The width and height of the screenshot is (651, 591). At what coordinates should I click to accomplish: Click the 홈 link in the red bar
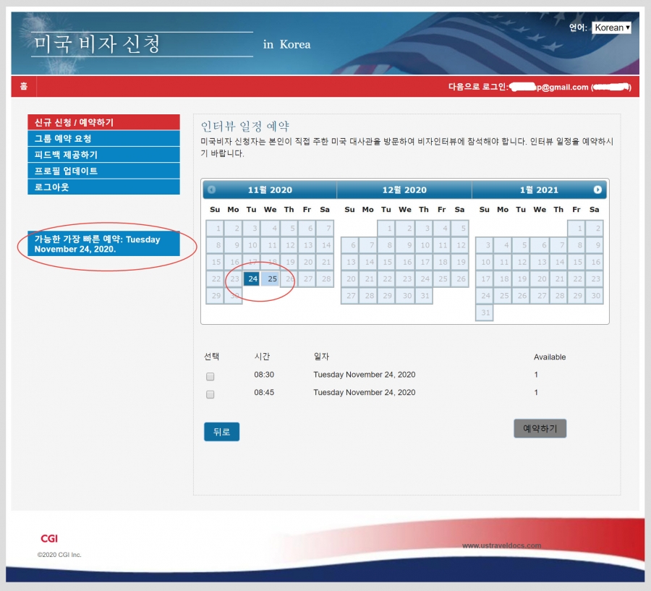(24, 86)
